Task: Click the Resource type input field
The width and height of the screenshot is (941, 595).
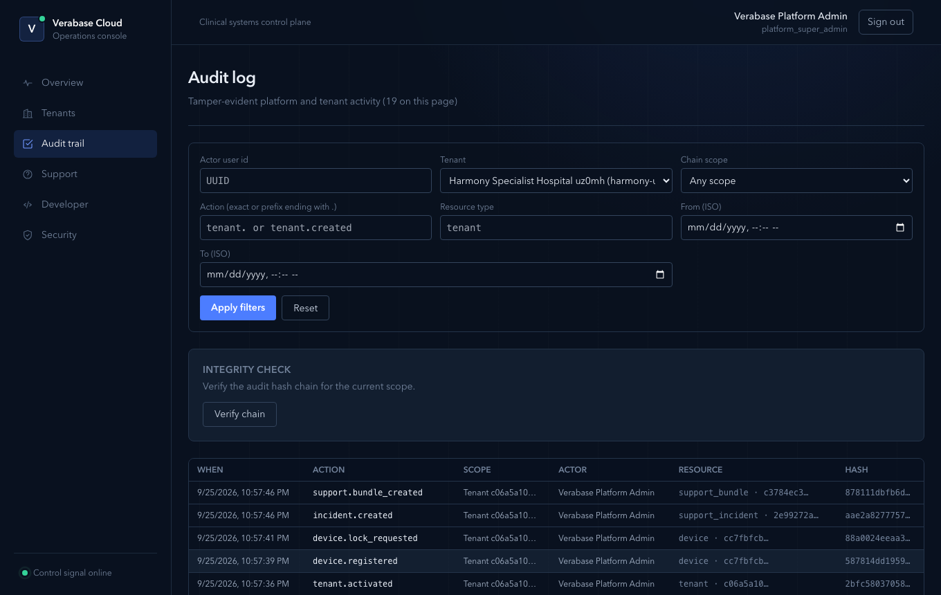Action: click(556, 228)
